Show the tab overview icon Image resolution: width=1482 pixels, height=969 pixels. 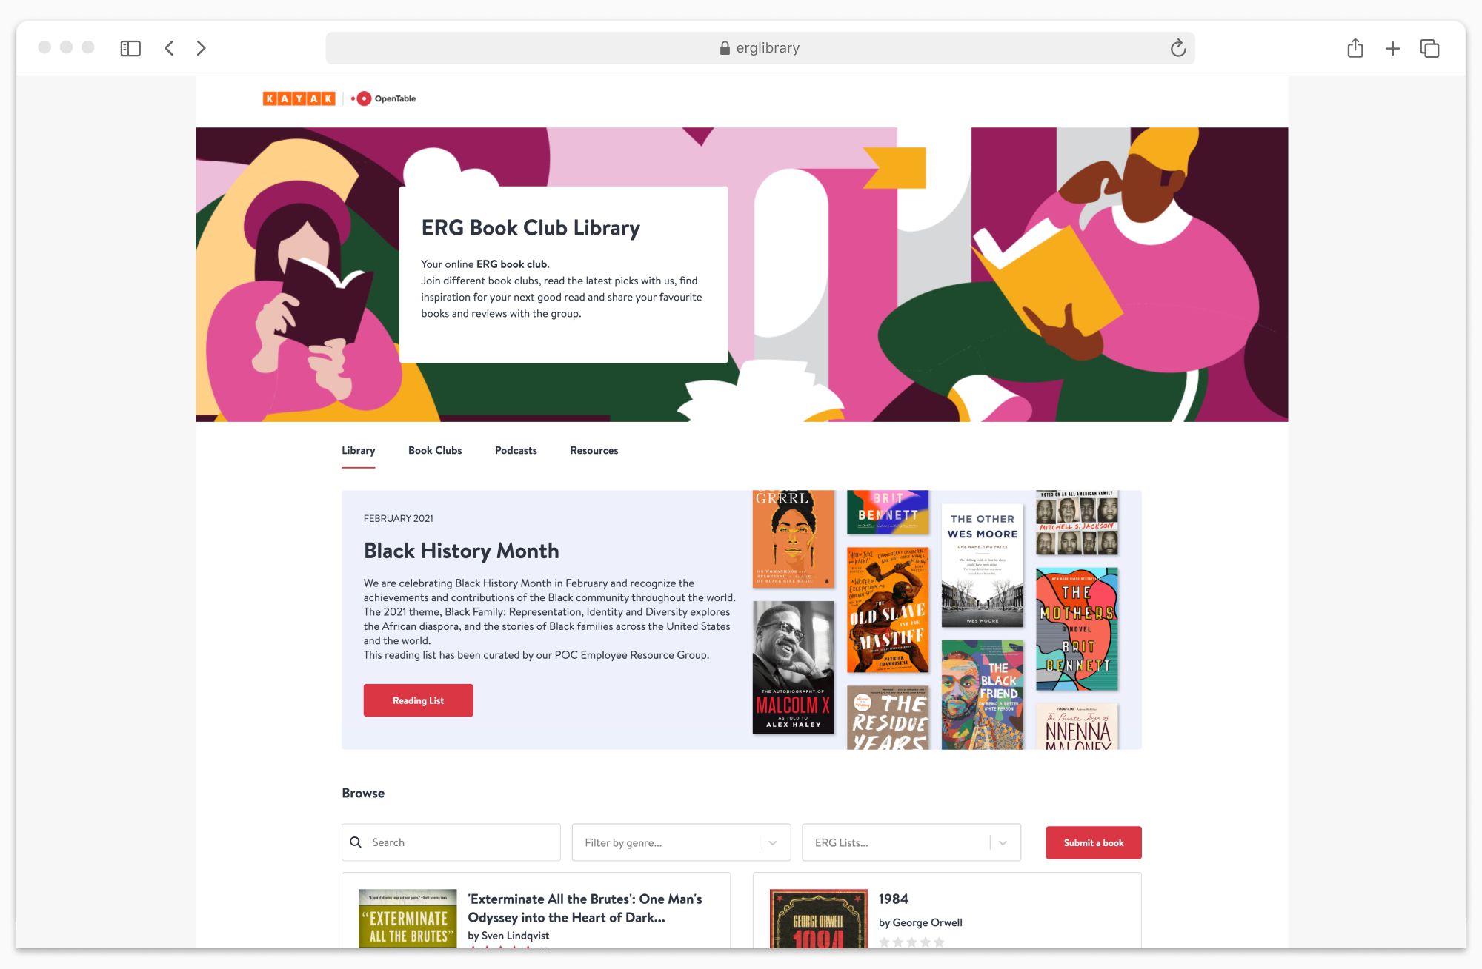coord(1429,48)
